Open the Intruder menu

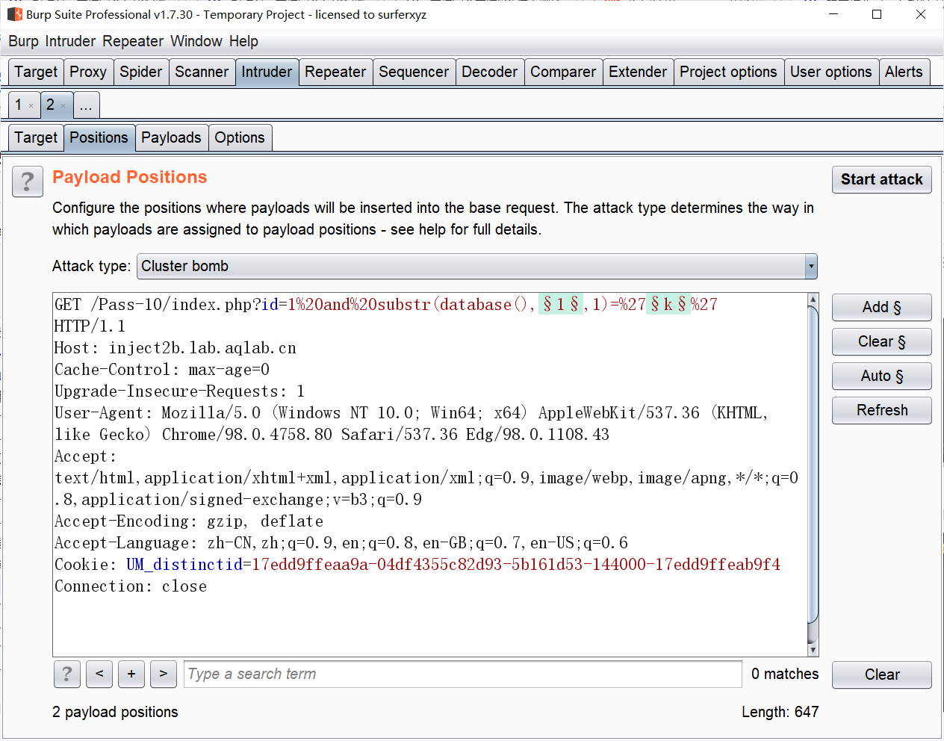[x=70, y=41]
